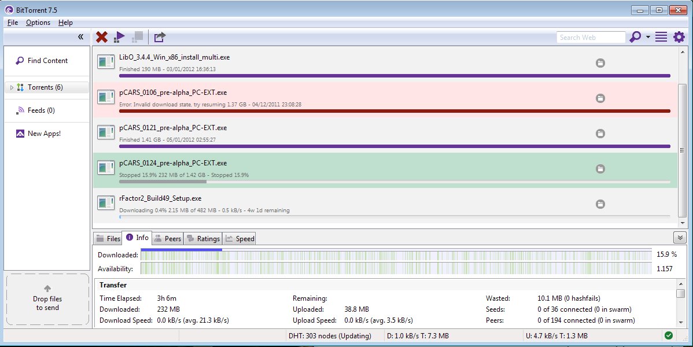
Task: Click the rFactor2_Build49 torrent file icon
Action: coord(106,203)
